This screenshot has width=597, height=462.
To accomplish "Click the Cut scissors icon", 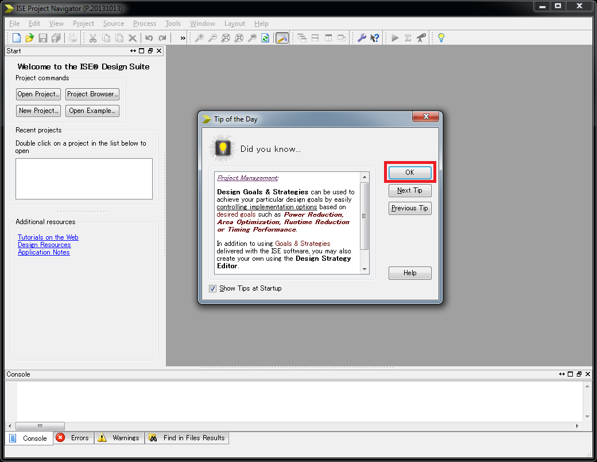I will point(93,38).
